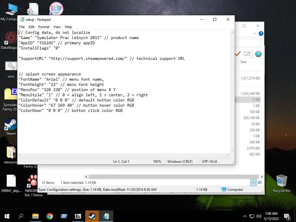Open the notification center with 2 notifications
This screenshot has height=222, width=296.
click(x=287, y=217)
